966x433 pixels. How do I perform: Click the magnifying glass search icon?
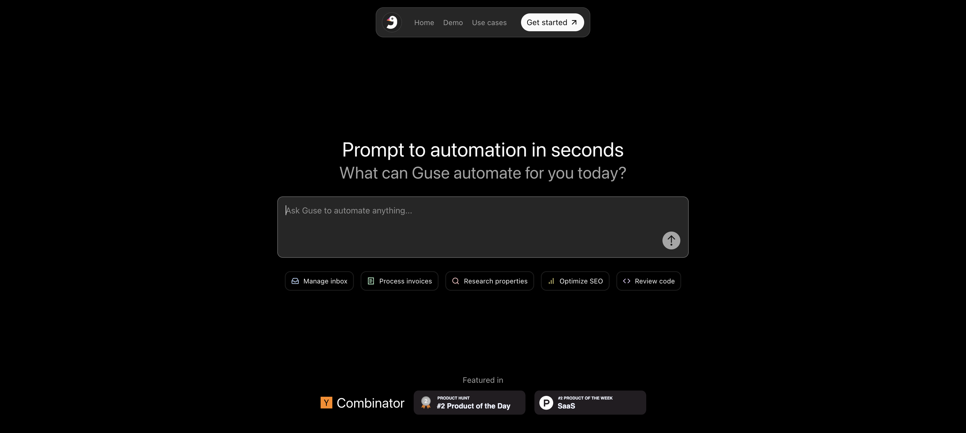[x=456, y=281]
